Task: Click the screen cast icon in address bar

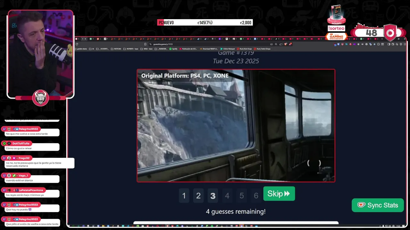Action: tap(272, 44)
